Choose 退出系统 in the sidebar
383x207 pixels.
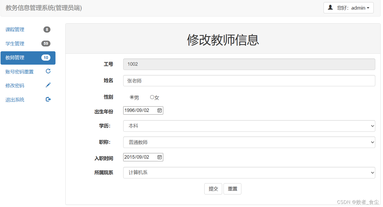point(28,100)
